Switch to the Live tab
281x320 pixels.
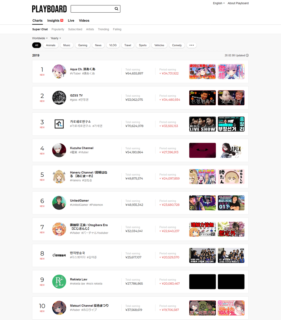pyautogui.click(x=71, y=21)
